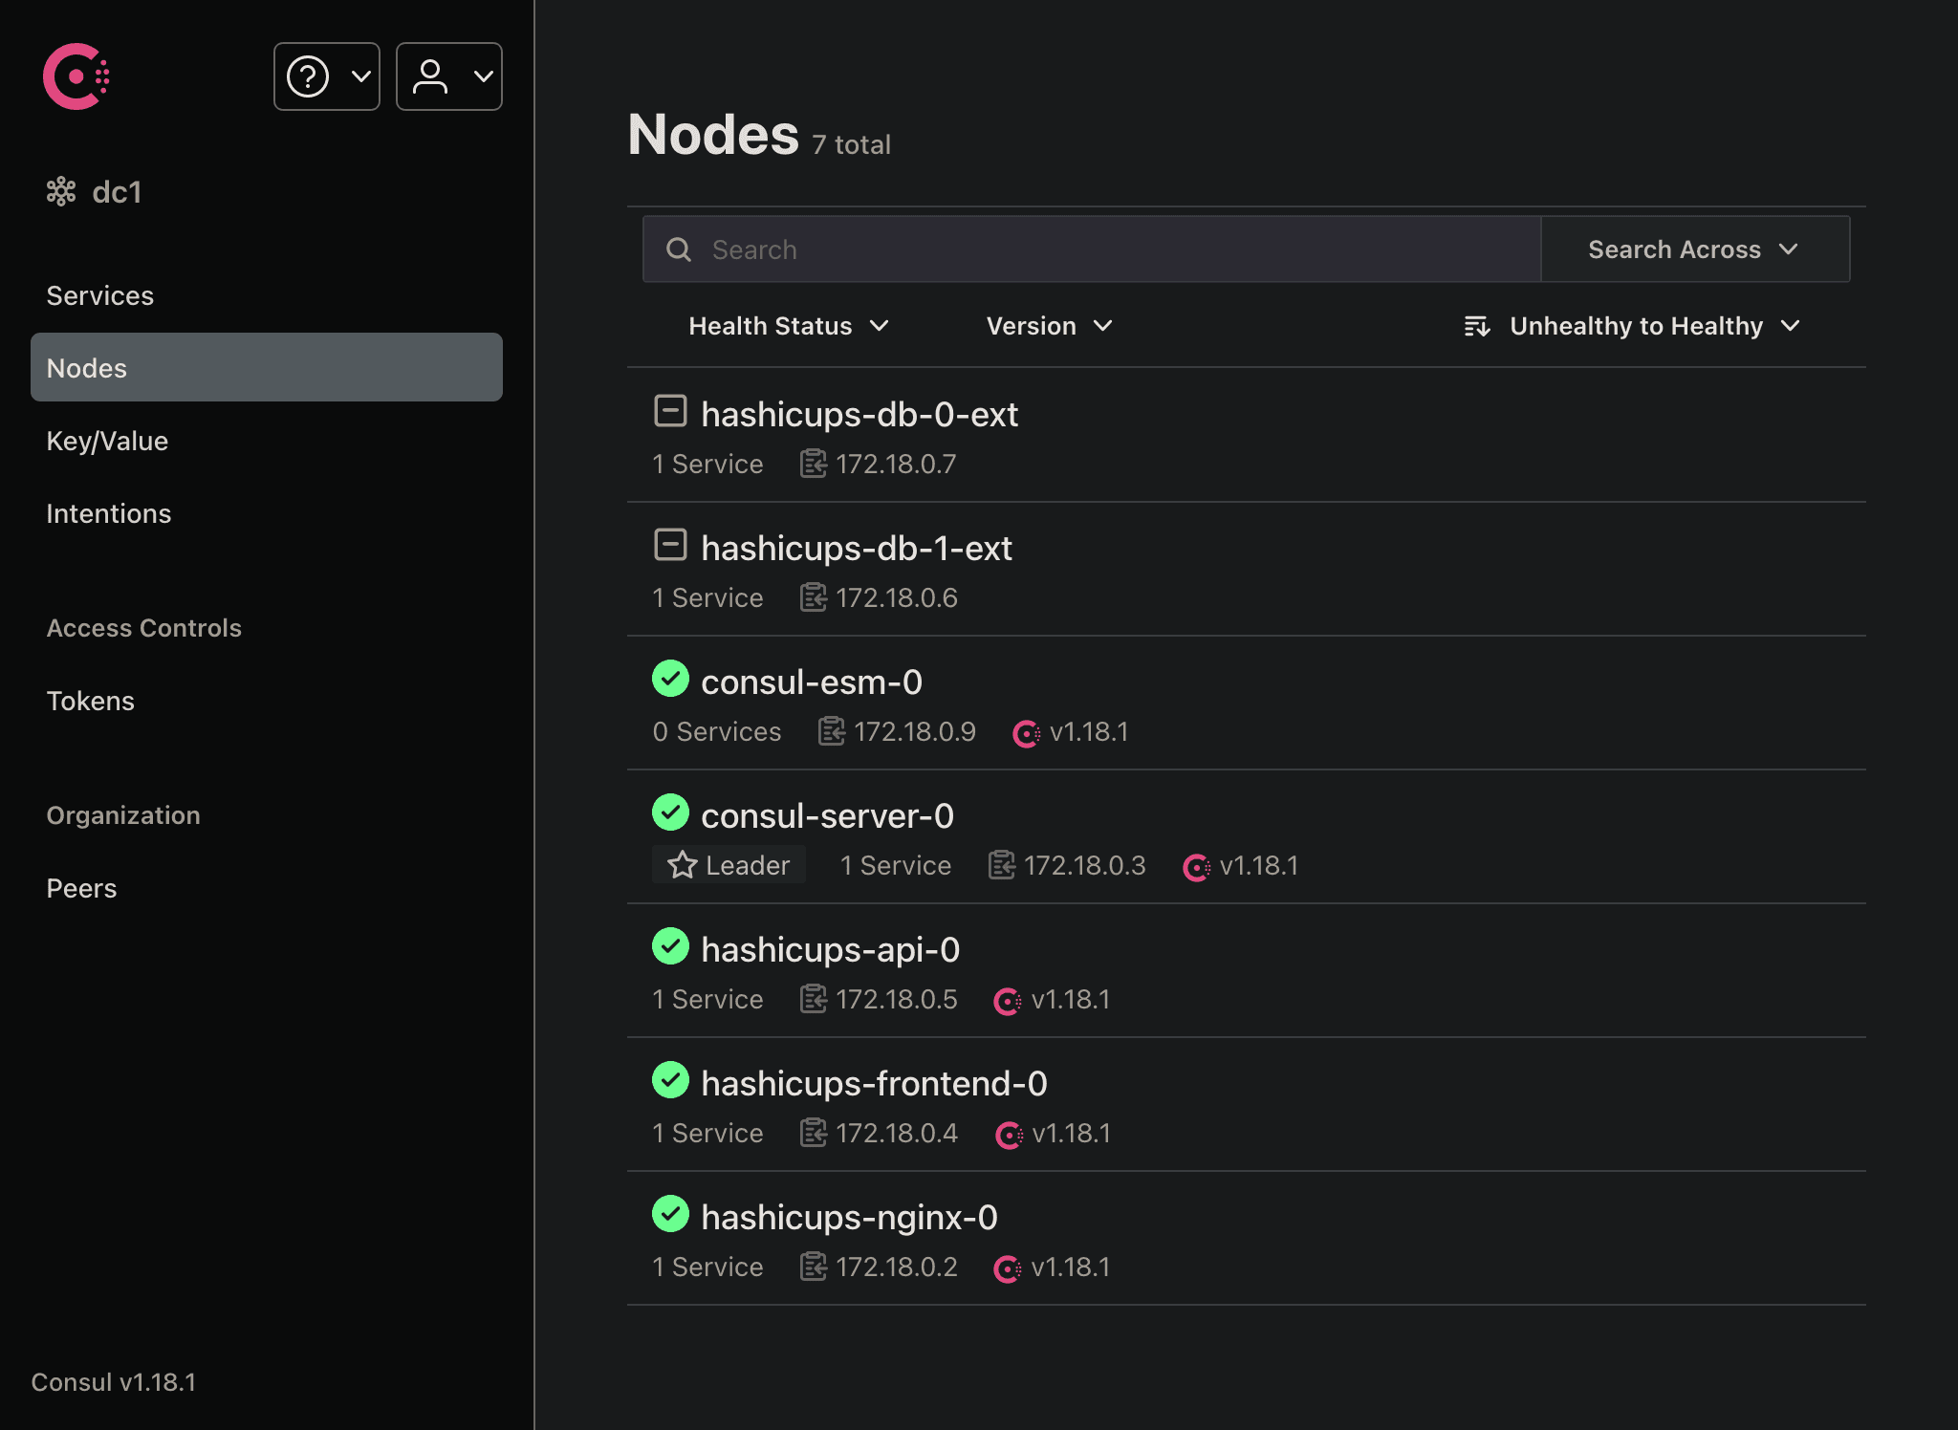
Task: Open node consul-server-0
Action: pos(828,815)
